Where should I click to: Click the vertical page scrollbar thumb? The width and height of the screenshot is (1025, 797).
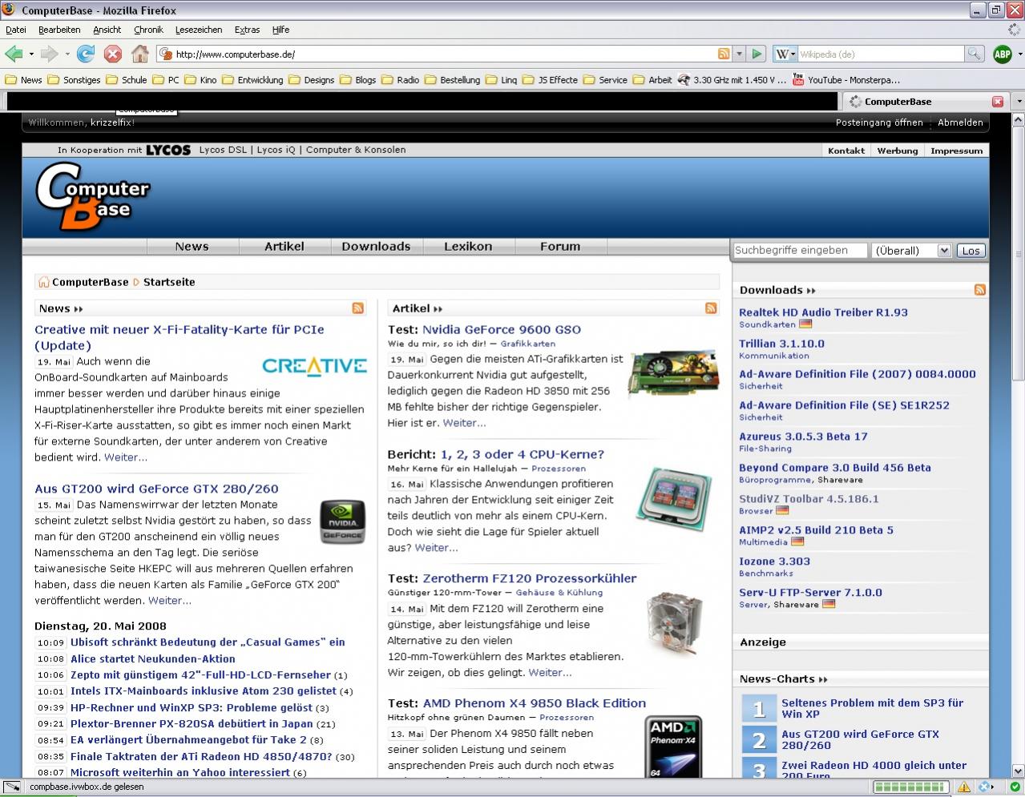[x=1018, y=254]
